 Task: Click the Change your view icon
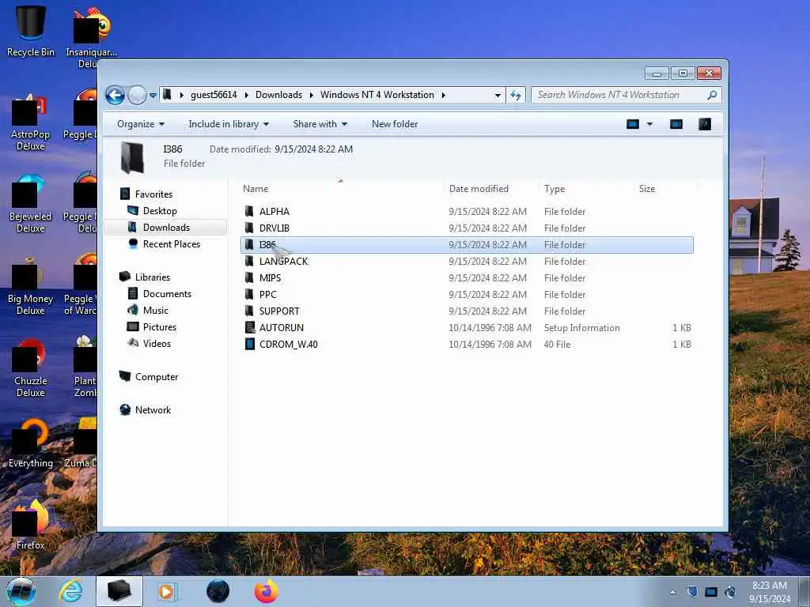(633, 124)
